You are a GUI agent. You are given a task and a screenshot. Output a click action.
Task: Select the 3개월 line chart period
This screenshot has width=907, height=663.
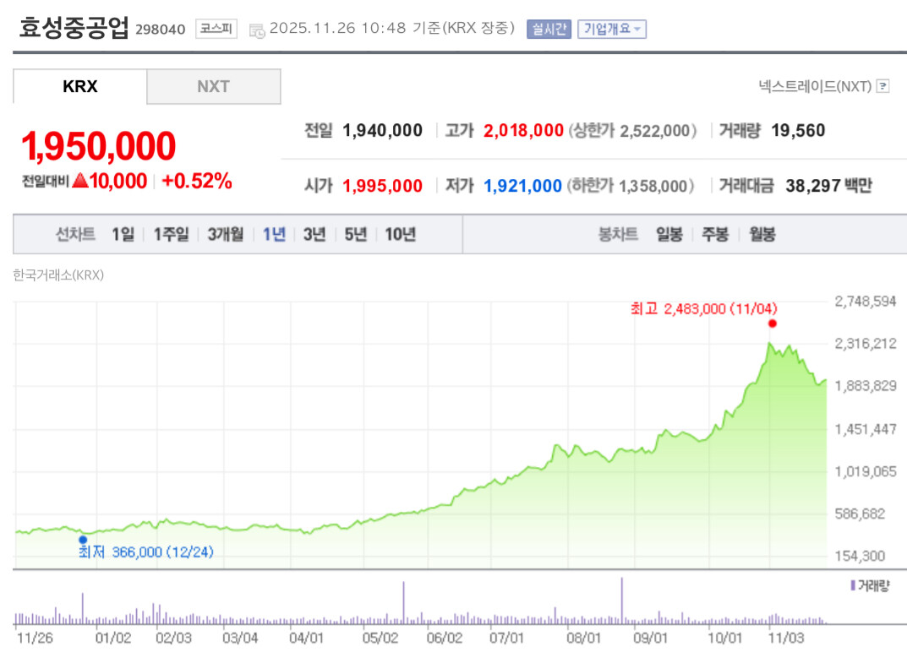[x=225, y=234]
